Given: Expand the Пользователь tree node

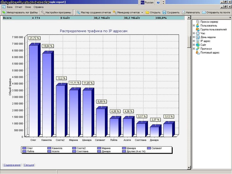Looking at the screenshot, I should tap(194, 25).
